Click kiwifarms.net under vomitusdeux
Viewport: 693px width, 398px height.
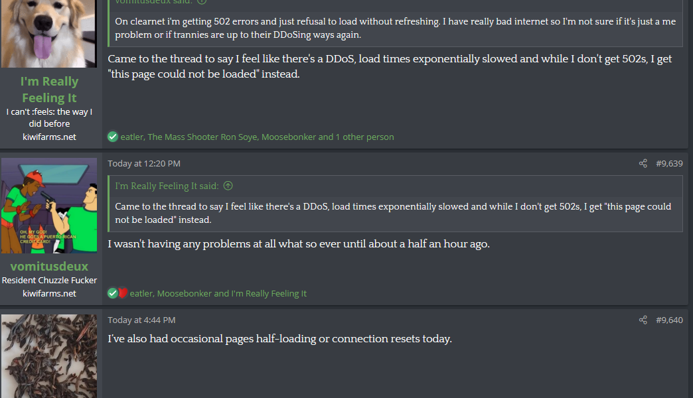[49, 293]
